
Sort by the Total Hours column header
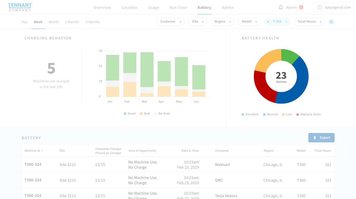pyautogui.click(x=322, y=151)
